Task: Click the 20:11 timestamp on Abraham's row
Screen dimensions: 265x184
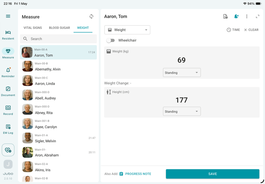Action: click(x=92, y=153)
